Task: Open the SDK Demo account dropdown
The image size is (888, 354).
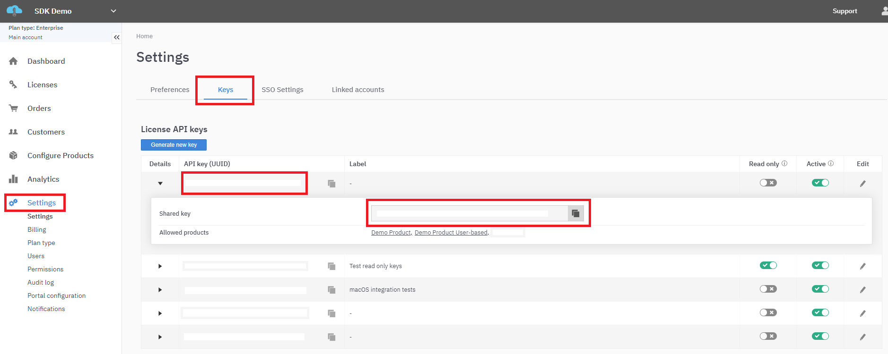Action: point(113,11)
